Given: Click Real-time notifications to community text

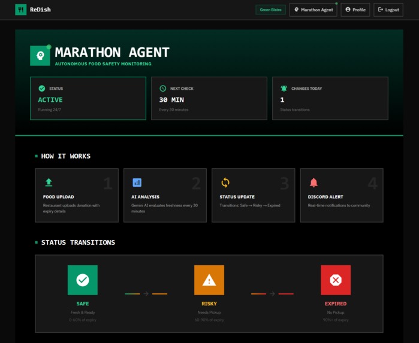Looking at the screenshot, I should 339,205.
